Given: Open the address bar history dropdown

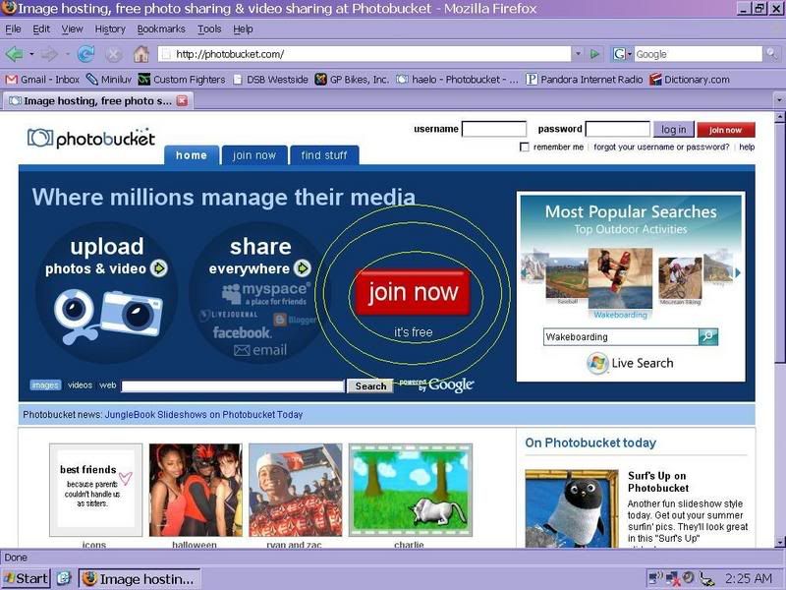Looking at the screenshot, I should (x=577, y=54).
